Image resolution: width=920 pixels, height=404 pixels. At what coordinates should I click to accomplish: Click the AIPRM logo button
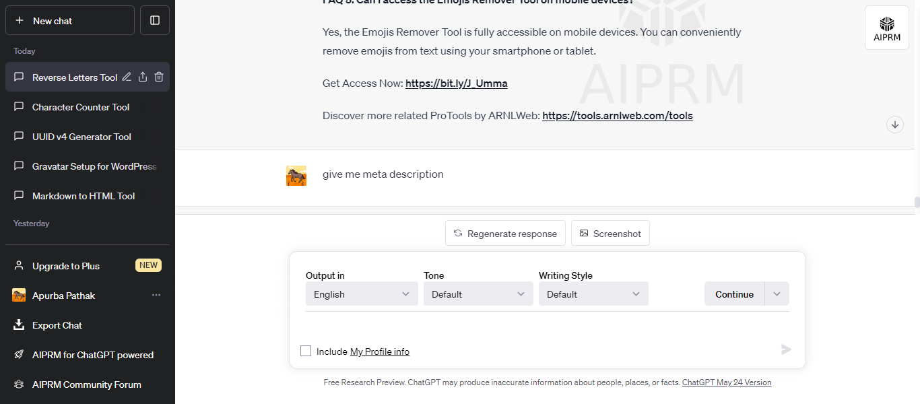click(886, 28)
